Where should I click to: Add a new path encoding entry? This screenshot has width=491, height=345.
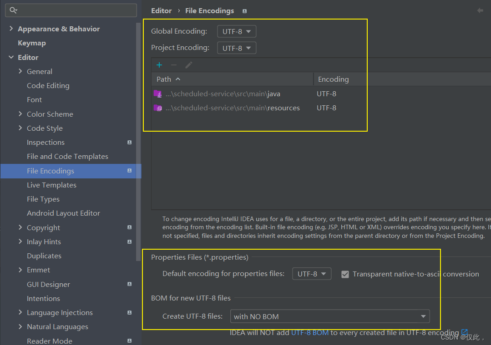click(159, 65)
